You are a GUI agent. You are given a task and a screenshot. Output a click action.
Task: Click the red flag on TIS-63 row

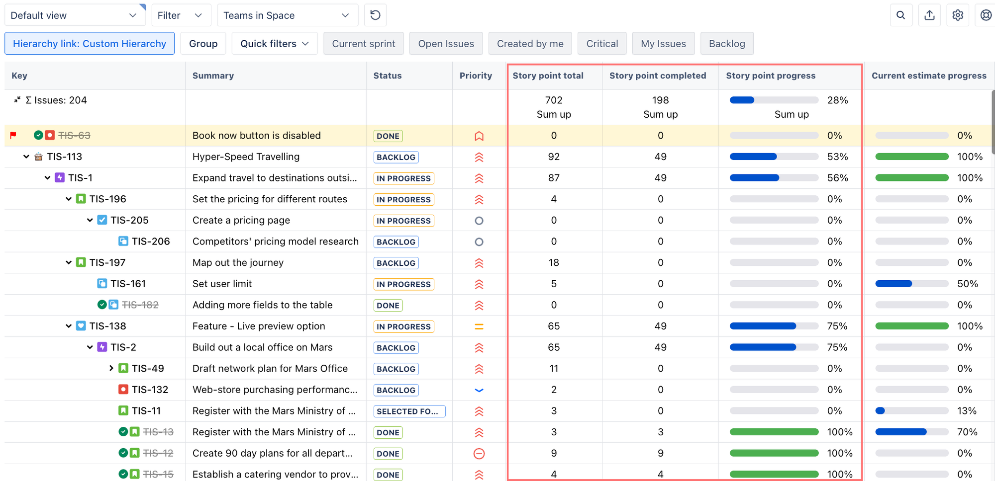click(13, 135)
